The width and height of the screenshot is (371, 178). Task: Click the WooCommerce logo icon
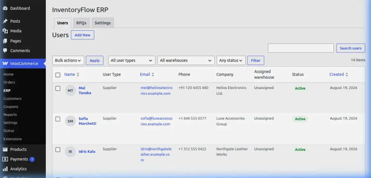tap(5, 64)
